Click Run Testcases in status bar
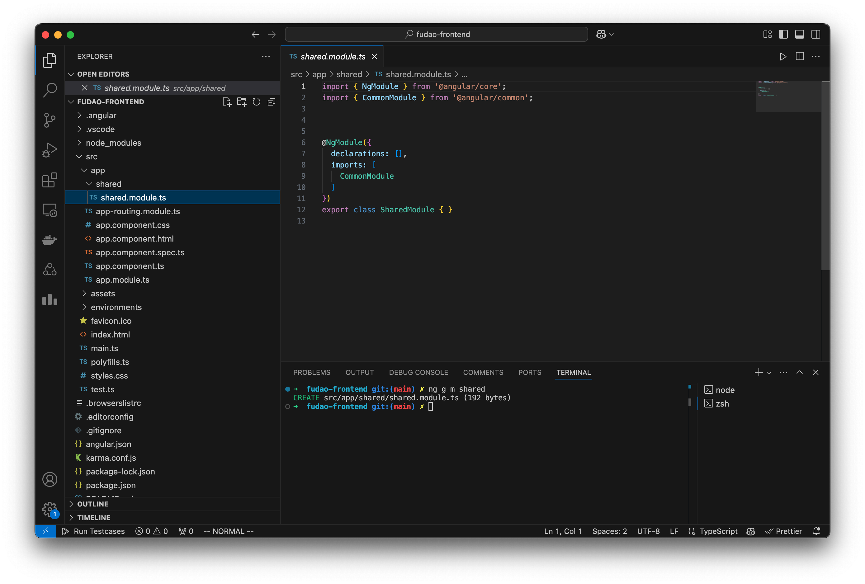 coord(93,531)
